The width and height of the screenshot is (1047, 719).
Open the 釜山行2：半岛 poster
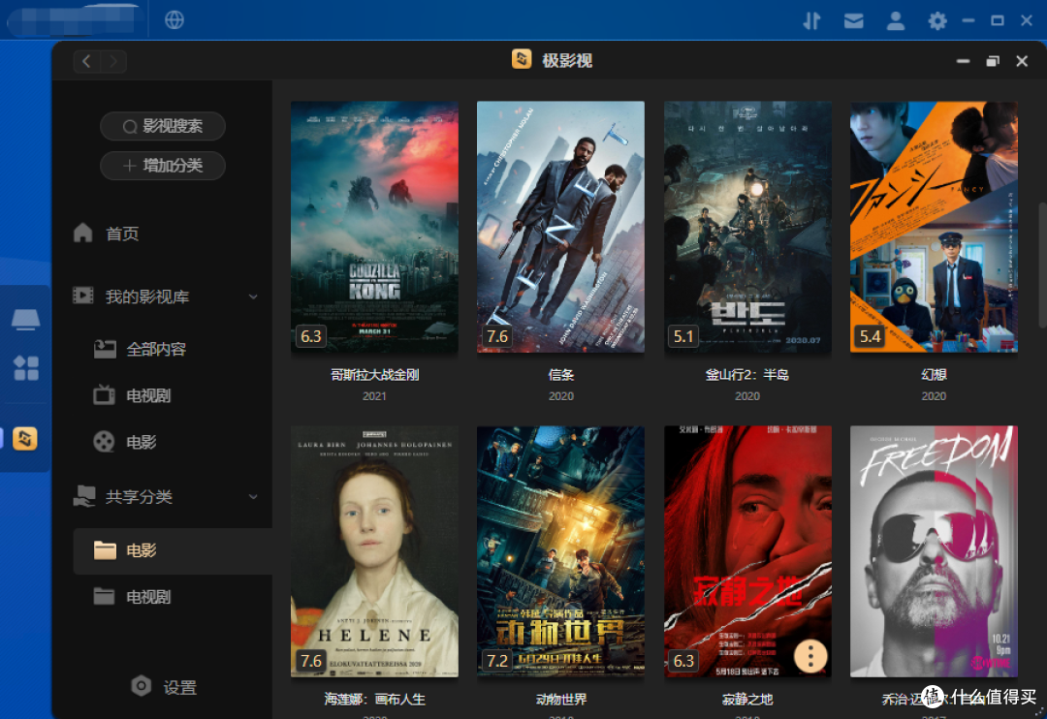(747, 227)
